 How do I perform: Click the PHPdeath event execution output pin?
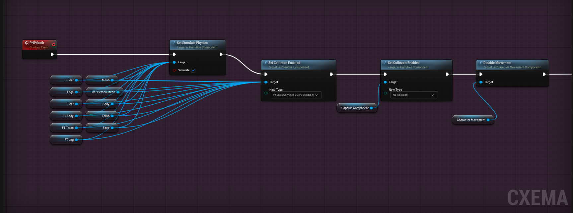point(52,54)
